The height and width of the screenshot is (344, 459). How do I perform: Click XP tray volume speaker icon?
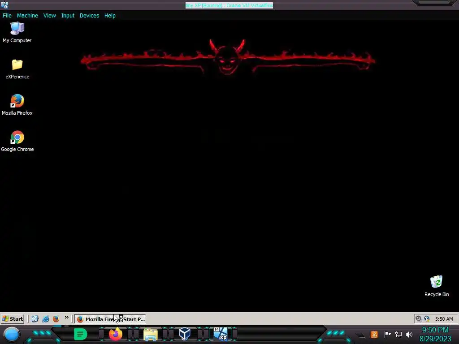click(x=418, y=319)
